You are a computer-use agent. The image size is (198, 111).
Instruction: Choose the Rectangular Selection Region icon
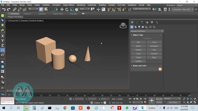tap(51, 10)
